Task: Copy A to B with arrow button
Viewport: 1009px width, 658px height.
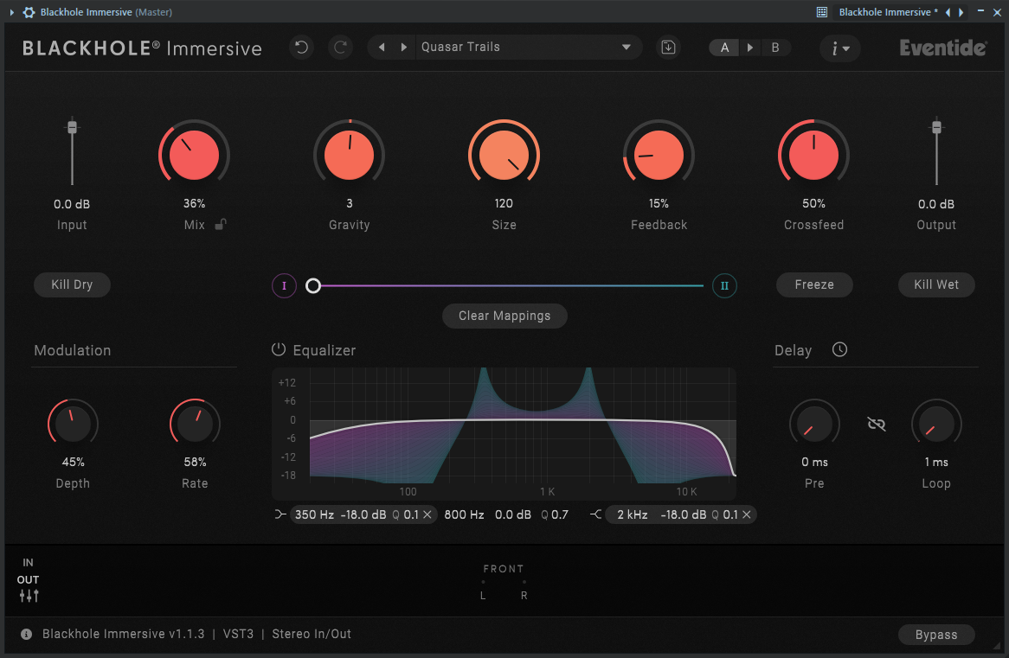Action: click(x=749, y=48)
